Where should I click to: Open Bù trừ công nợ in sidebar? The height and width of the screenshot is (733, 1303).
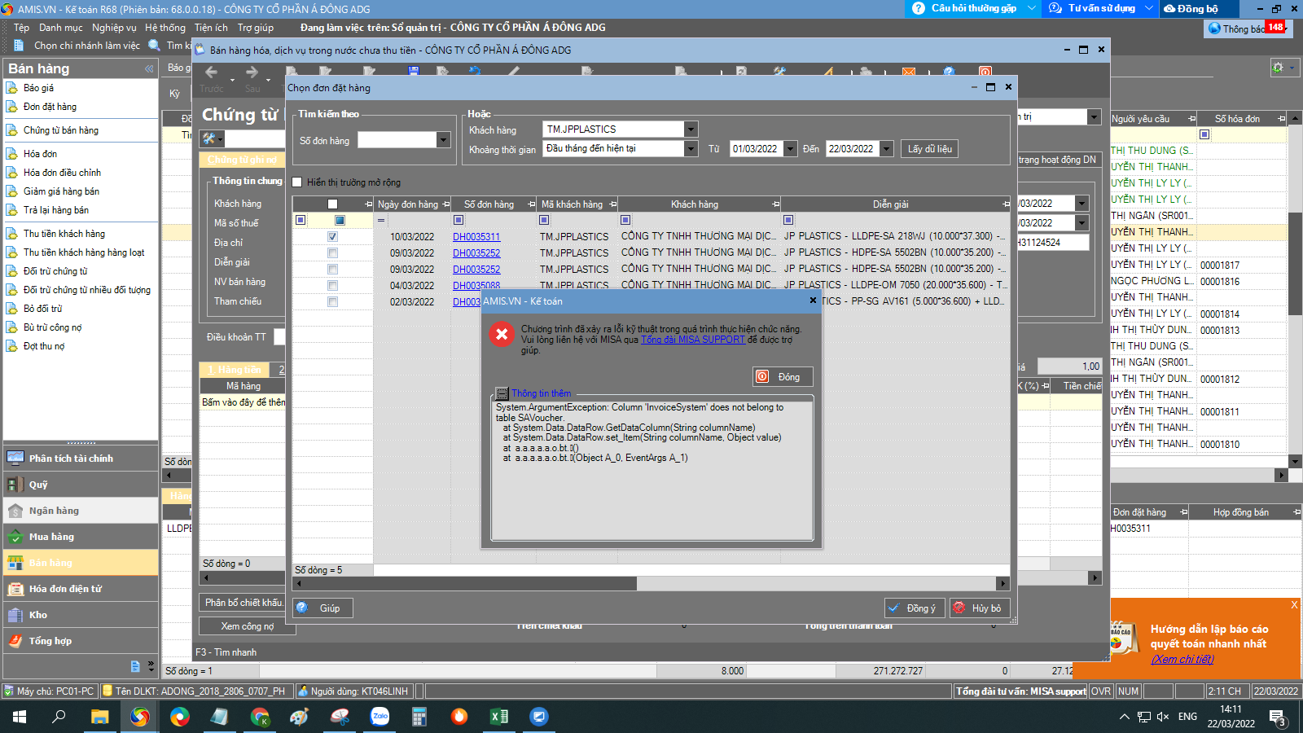coord(52,327)
